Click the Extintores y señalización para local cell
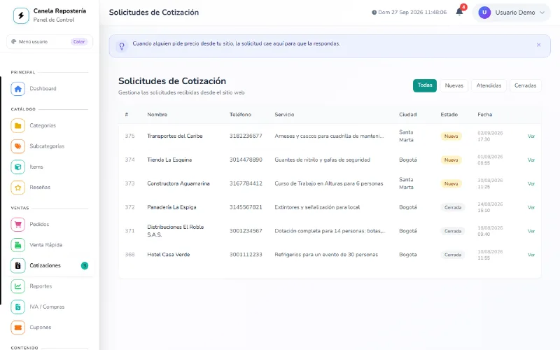The width and height of the screenshot is (560, 350). (x=317, y=207)
